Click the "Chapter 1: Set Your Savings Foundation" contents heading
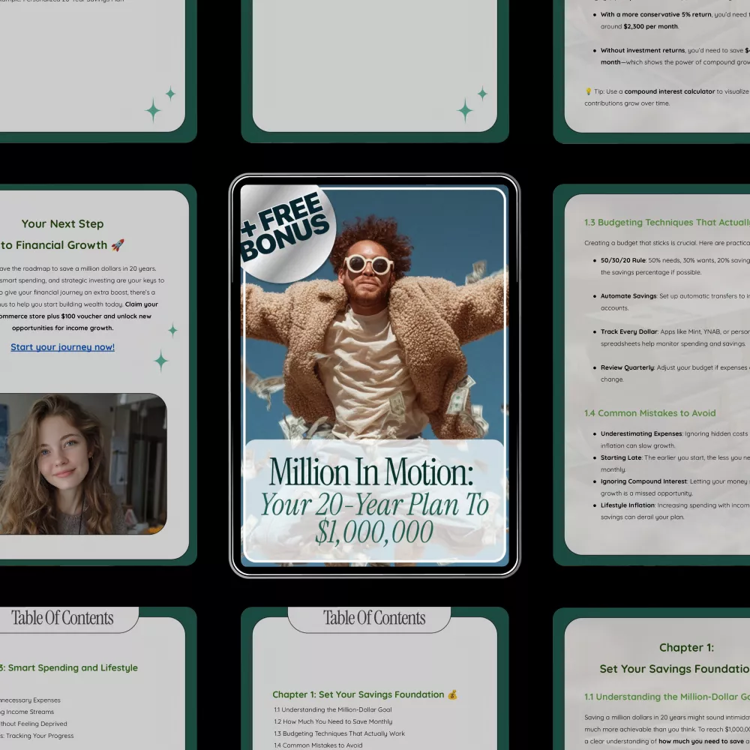750x750 pixels. pyautogui.click(x=358, y=694)
